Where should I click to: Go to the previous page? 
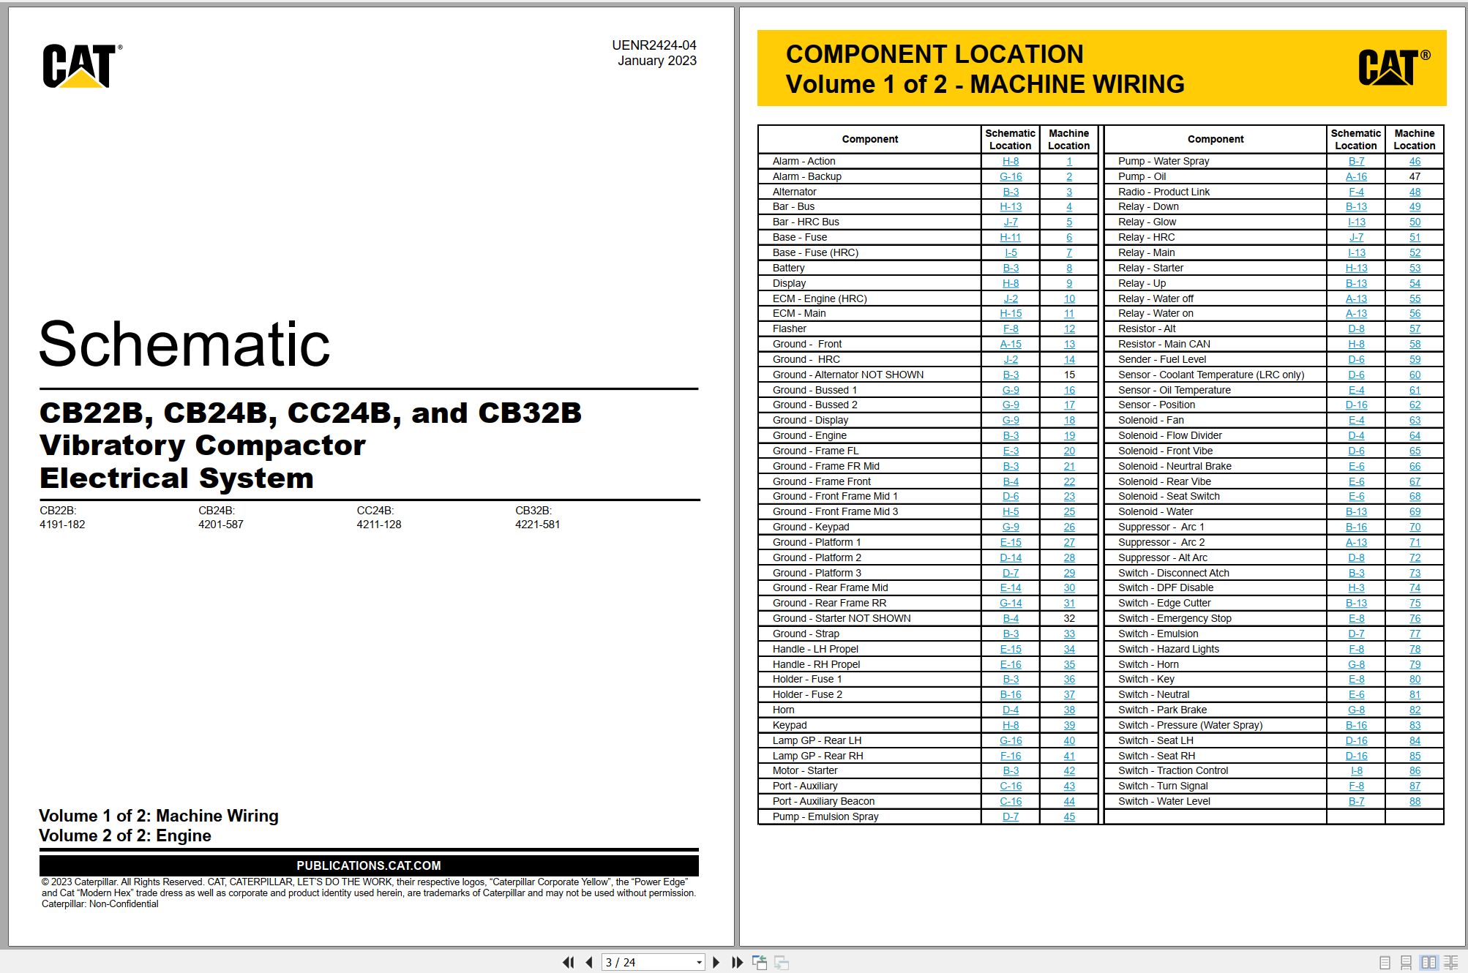(x=589, y=963)
